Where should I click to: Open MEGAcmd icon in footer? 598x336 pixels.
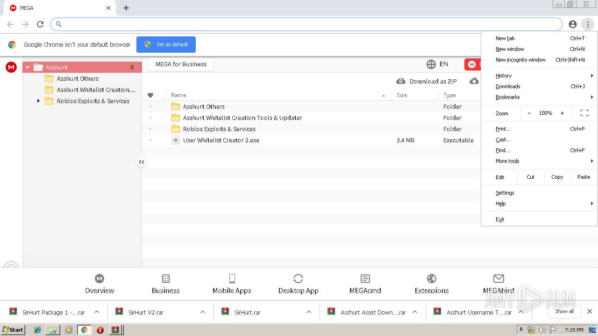coord(365,279)
